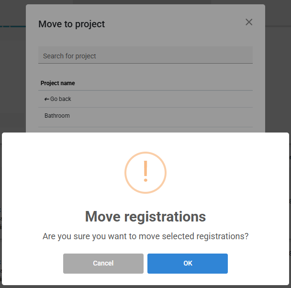Image resolution: width=291 pixels, height=288 pixels.
Task: Click the Move to project title
Action: 71,24
